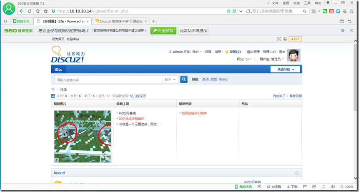Viewport: 359px width, 192px height.
Task: Click the forum statistics chart icon
Action: tap(53, 96)
